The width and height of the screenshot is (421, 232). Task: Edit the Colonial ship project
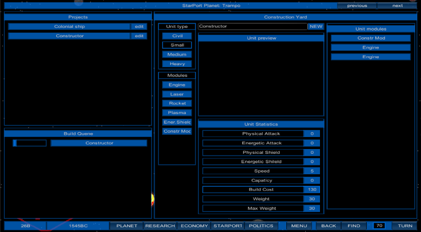tap(139, 27)
